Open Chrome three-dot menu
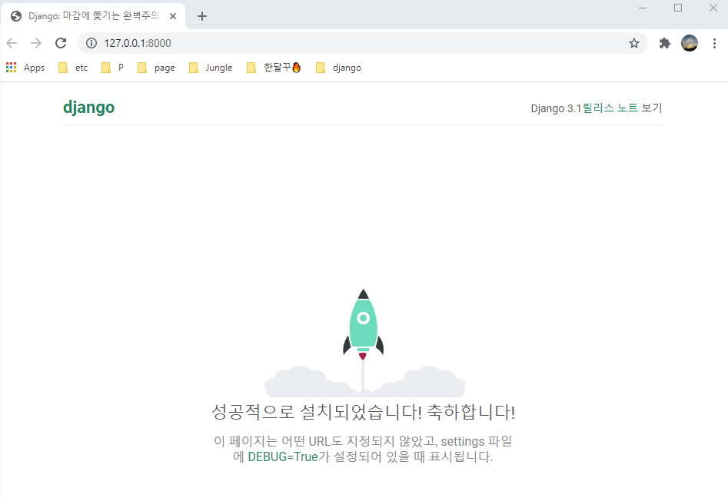Screen dimensions: 728x498 (714, 43)
